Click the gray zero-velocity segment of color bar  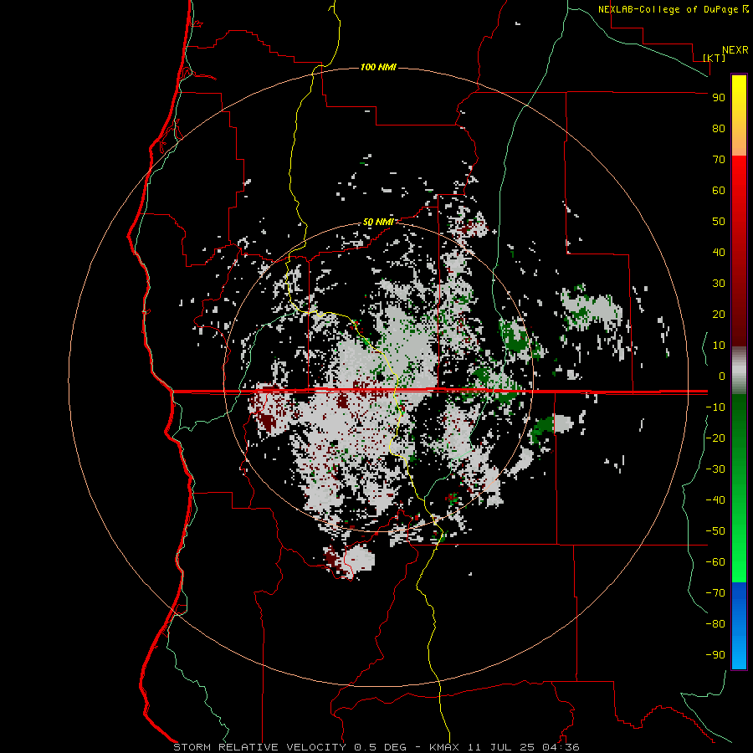coord(739,371)
